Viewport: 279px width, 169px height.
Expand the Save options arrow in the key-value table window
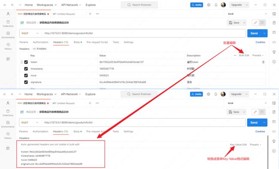pos(244,23)
